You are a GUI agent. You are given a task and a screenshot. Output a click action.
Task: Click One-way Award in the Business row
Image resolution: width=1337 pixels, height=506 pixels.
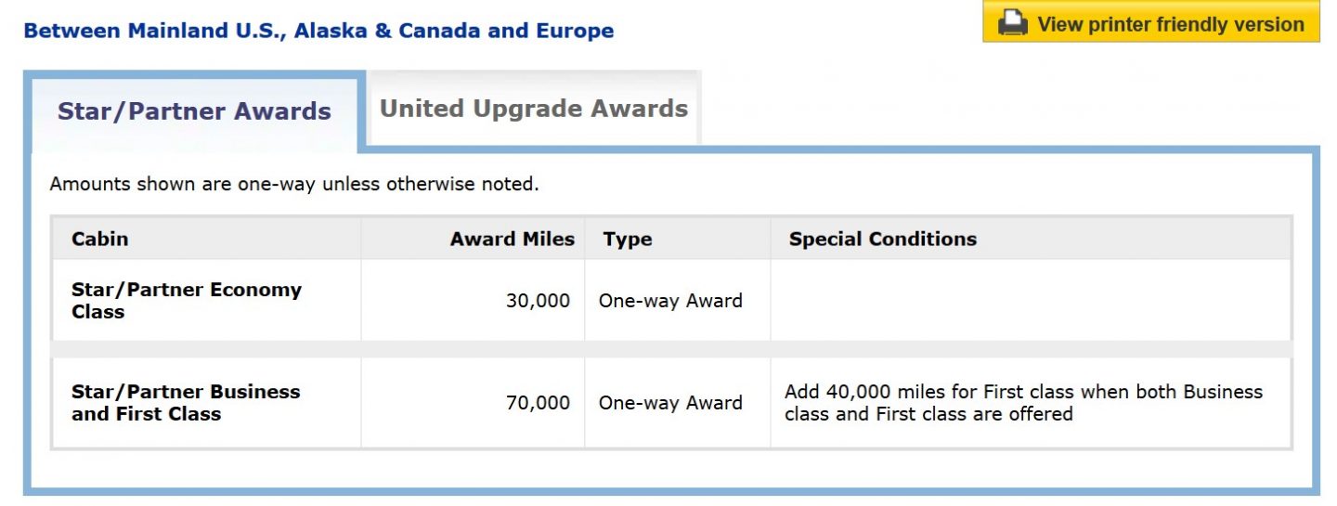pyautogui.click(x=670, y=403)
